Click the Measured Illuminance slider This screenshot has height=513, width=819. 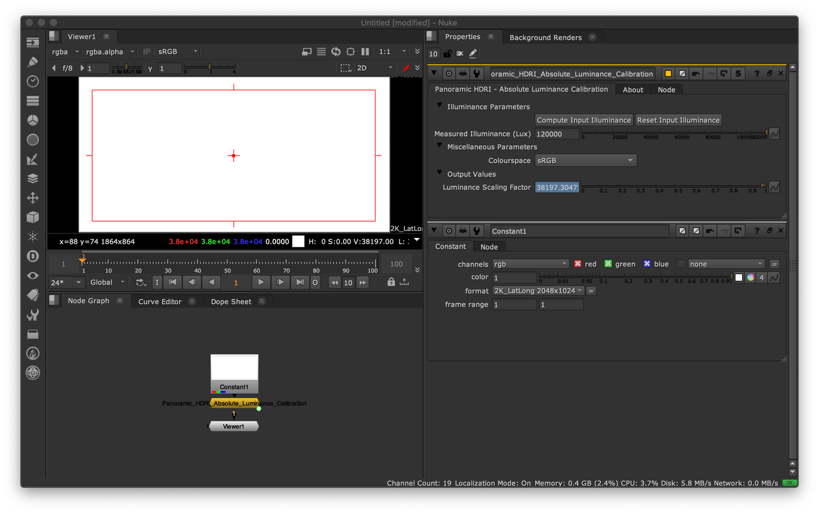click(674, 133)
